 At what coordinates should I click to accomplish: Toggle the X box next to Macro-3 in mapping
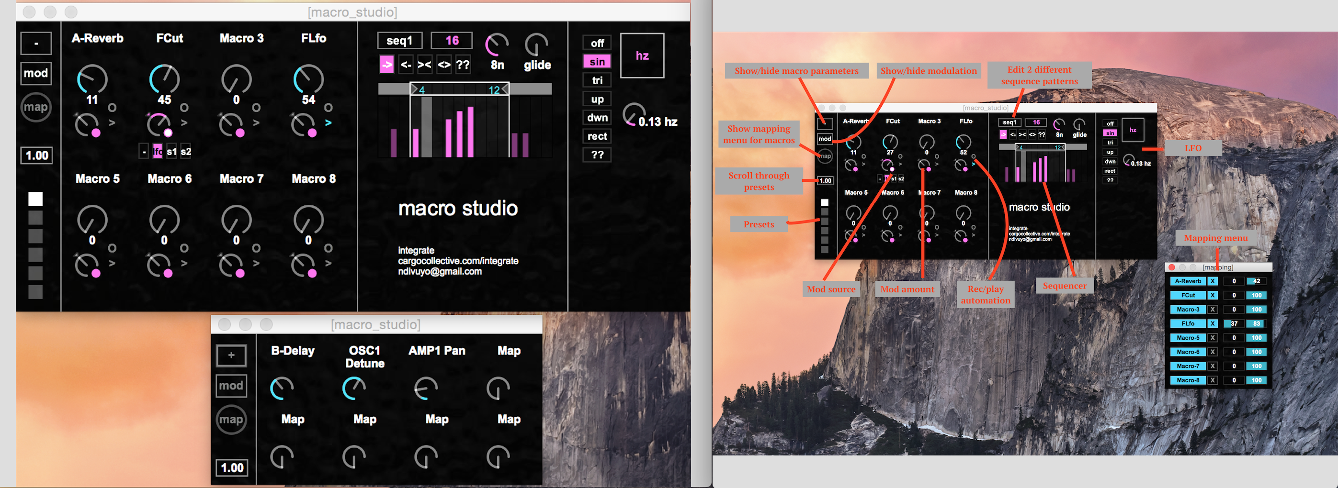(x=1213, y=310)
